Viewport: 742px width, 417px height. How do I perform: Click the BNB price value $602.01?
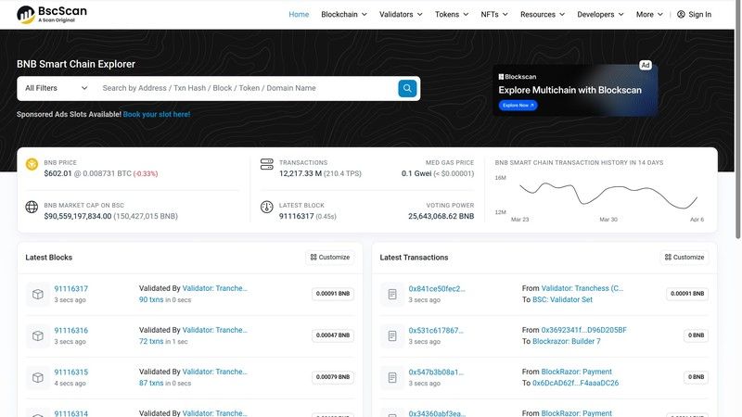(58, 173)
